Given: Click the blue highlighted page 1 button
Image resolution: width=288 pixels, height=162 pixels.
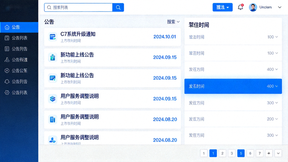Looking at the screenshot, I should pos(213,153).
